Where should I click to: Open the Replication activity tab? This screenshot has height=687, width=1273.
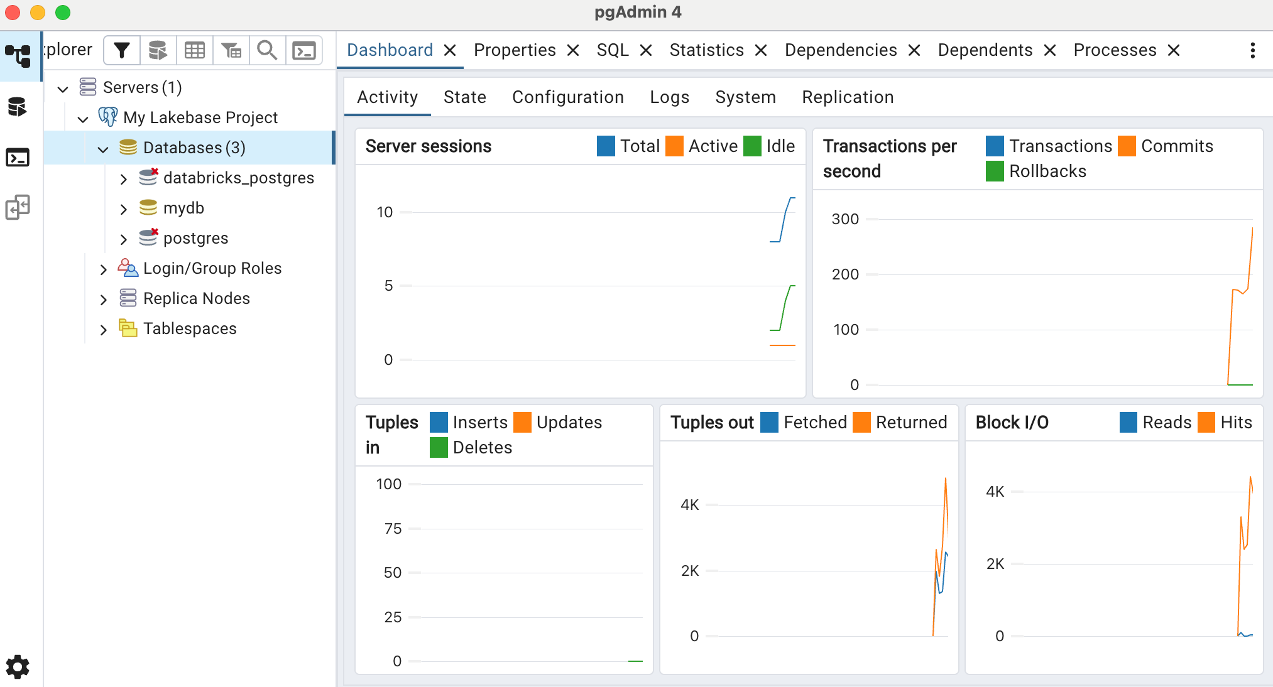tap(847, 97)
